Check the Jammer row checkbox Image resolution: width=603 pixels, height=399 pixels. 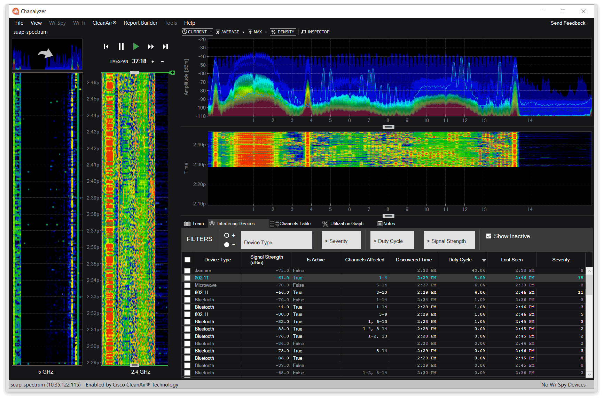187,271
